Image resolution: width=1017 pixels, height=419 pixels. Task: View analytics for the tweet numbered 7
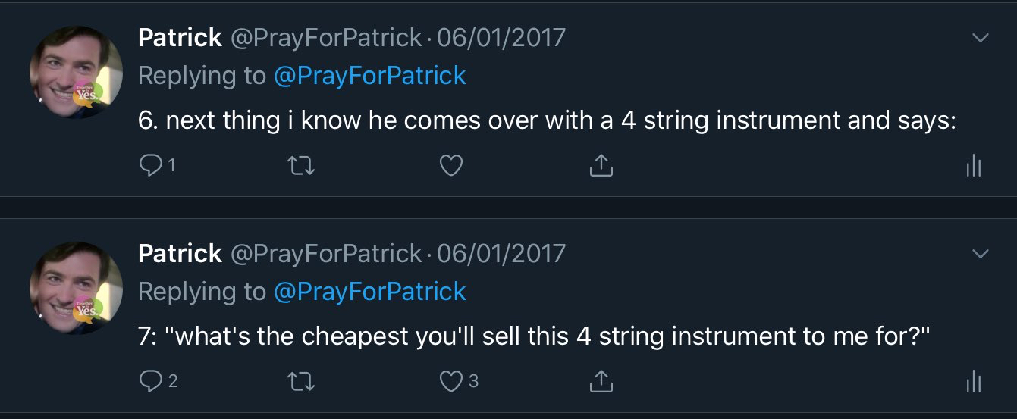(975, 382)
